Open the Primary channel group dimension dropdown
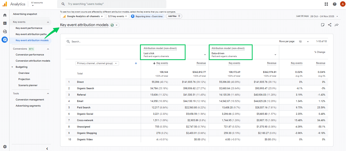Image resolution: width=346 pixels, height=151 pixels. pyautogui.click(x=97, y=63)
